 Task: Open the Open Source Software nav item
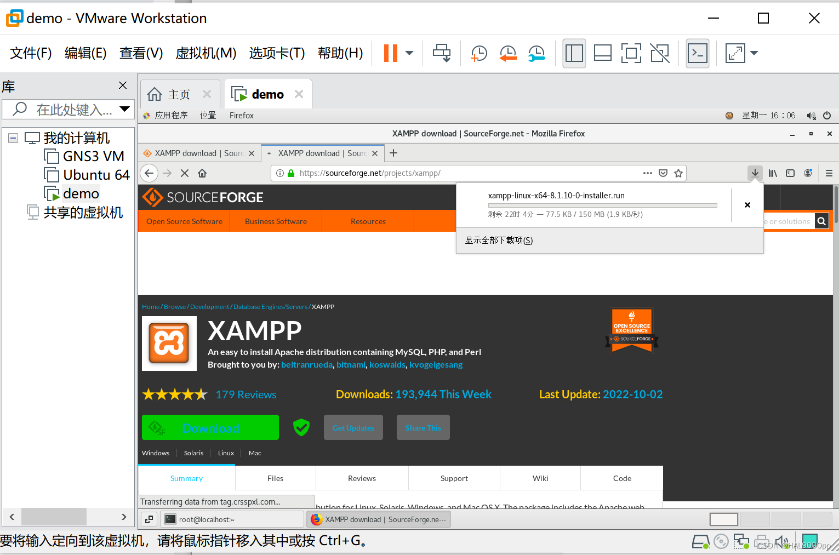184,221
